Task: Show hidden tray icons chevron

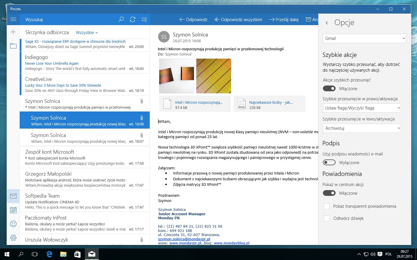Action: point(359,254)
